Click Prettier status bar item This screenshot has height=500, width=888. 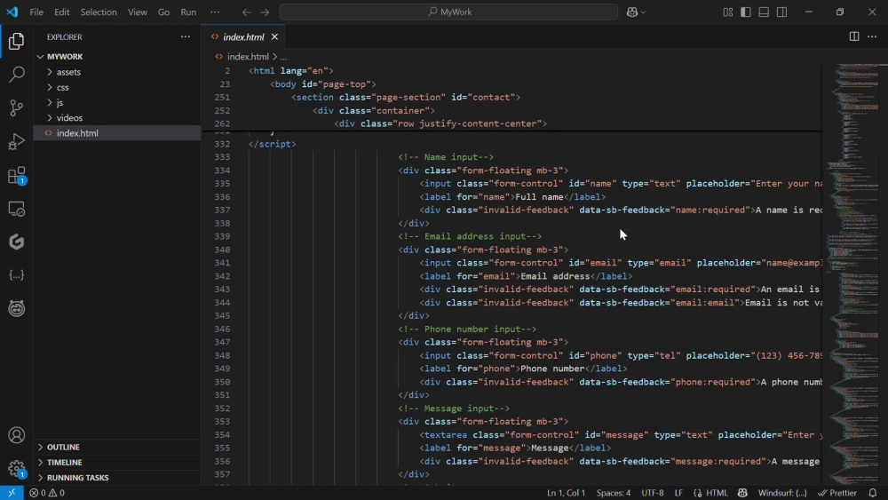tap(837, 493)
